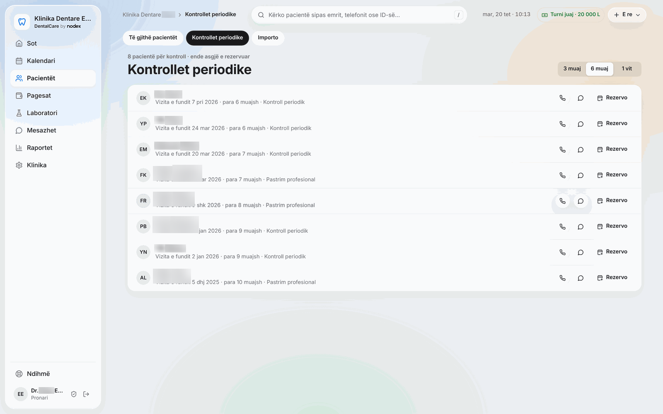The height and width of the screenshot is (414, 663).
Task: Select the 1 vit period filter
Action: point(627,69)
